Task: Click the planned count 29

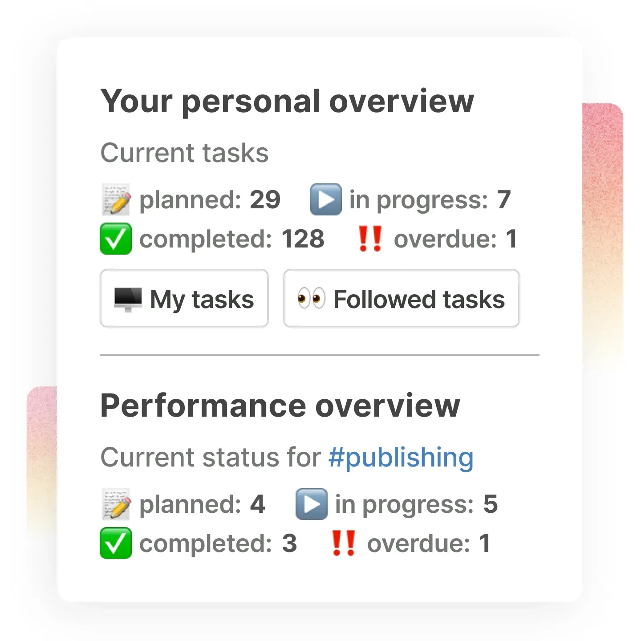Action: (265, 200)
